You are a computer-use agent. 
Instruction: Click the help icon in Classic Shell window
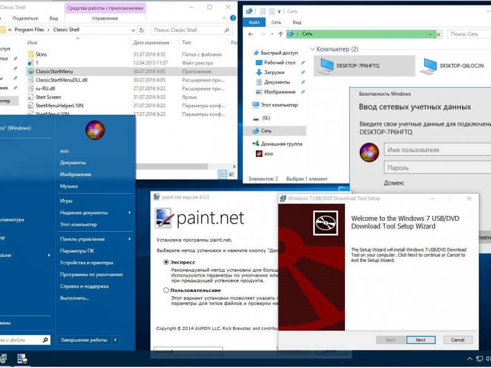pyautogui.click(x=233, y=18)
